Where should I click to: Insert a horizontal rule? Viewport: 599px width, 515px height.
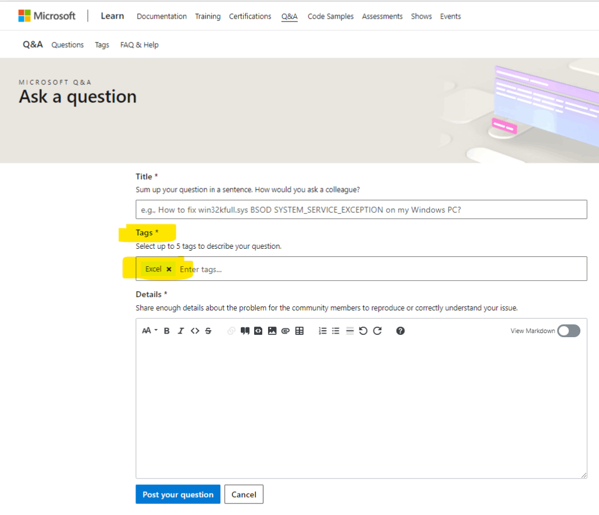[x=350, y=331]
